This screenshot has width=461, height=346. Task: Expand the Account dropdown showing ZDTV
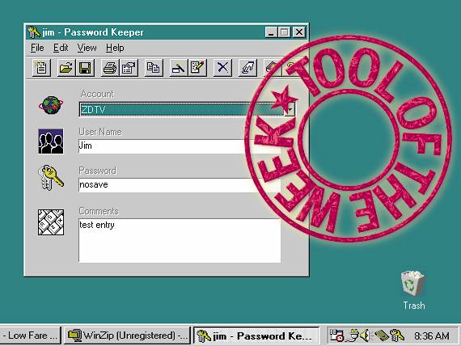click(x=290, y=110)
